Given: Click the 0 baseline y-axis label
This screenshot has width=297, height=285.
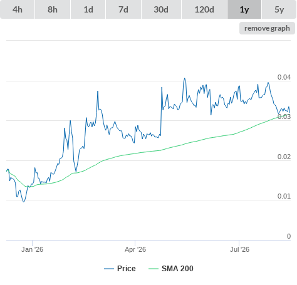Looking at the screenshot, I should [x=289, y=236].
